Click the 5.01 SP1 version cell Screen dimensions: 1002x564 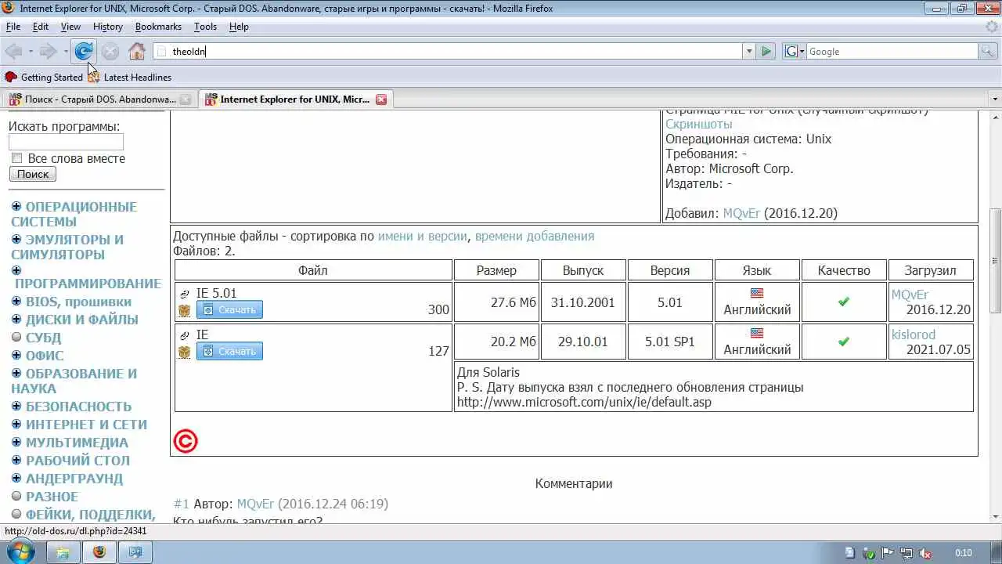[x=670, y=342]
